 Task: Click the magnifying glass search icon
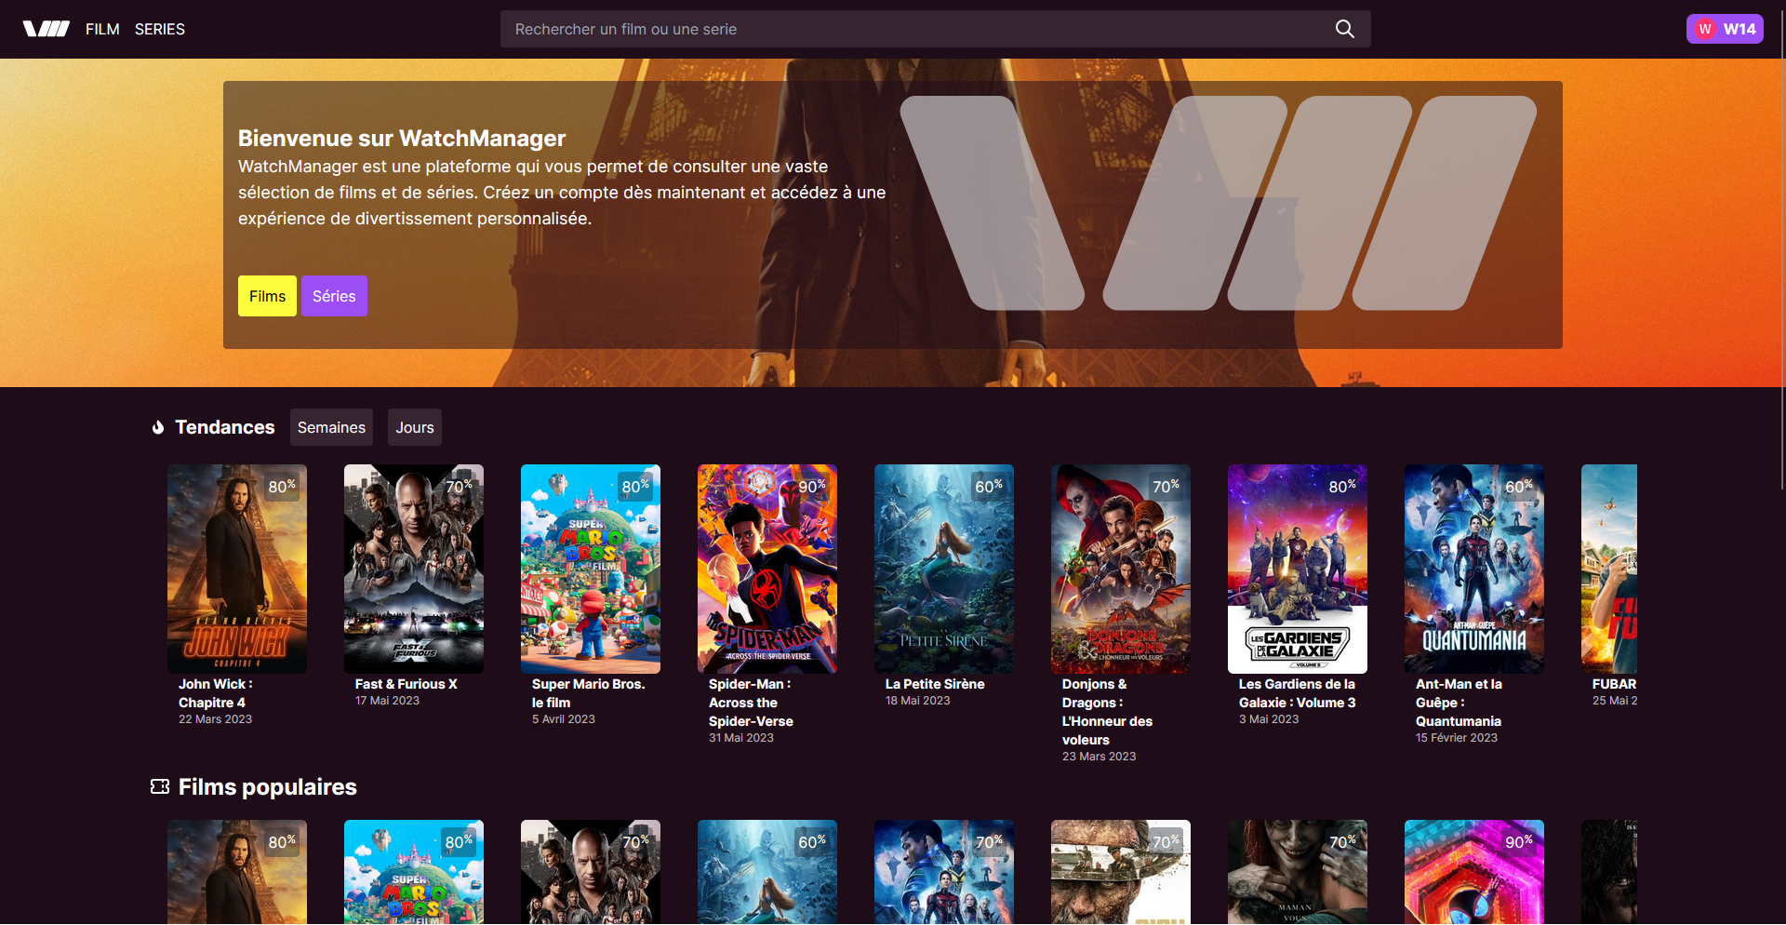pos(1344,29)
